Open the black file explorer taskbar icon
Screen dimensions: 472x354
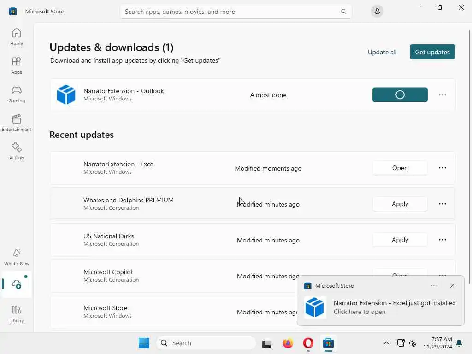click(266, 343)
